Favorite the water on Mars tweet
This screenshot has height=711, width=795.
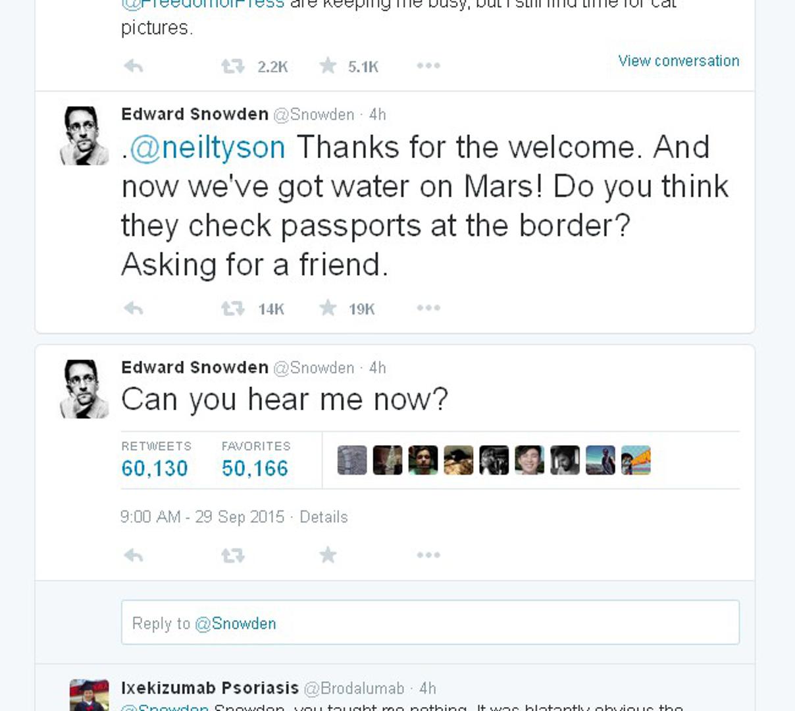pyautogui.click(x=328, y=308)
